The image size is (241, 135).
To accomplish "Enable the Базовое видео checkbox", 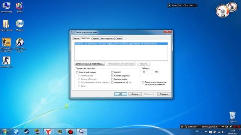I will [x=112, y=79].
